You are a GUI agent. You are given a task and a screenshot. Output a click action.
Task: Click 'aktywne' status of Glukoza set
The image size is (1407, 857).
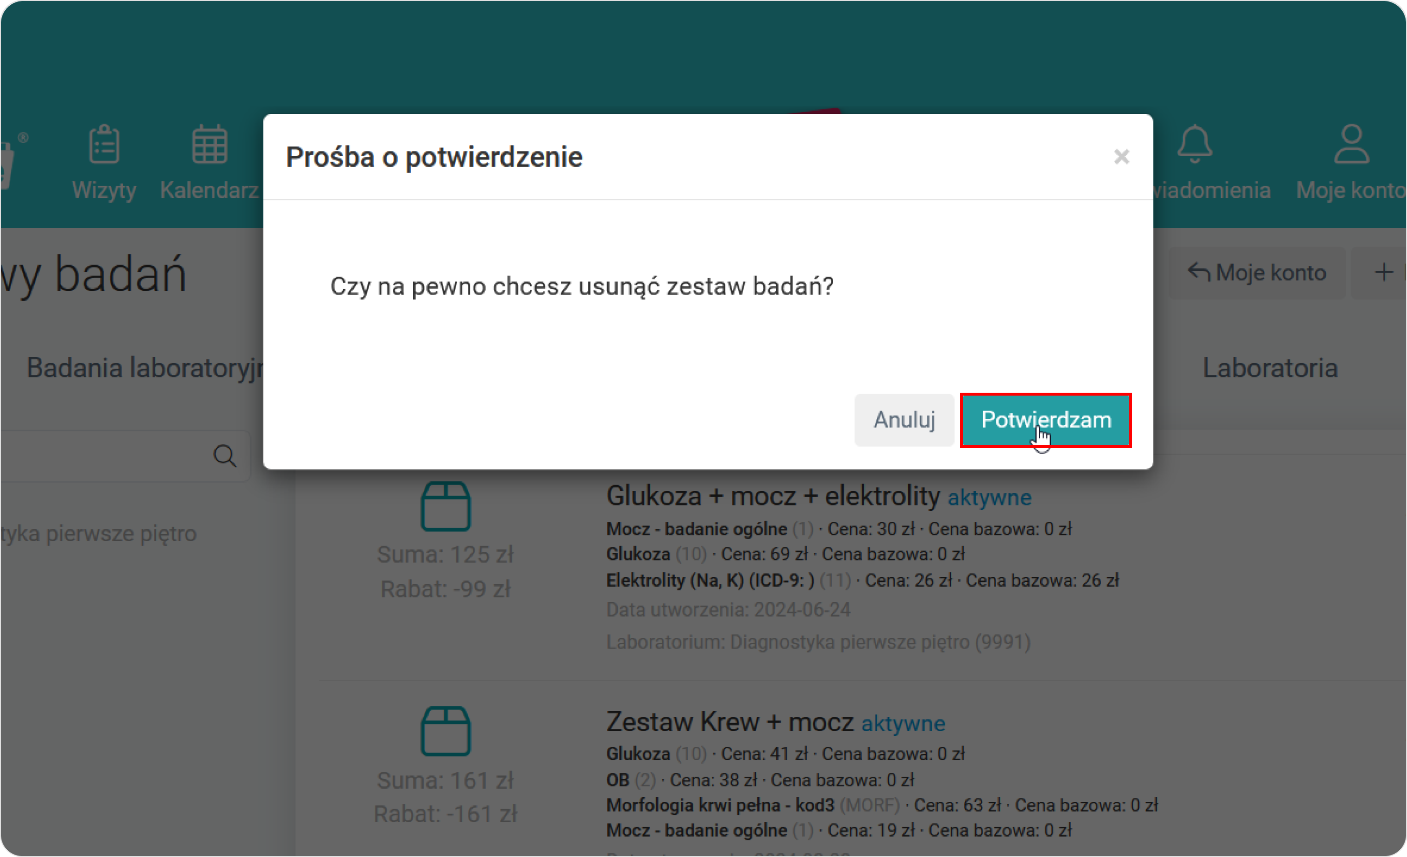[989, 498]
